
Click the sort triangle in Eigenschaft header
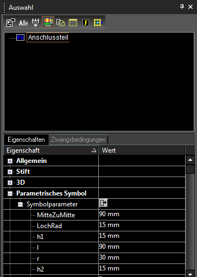[94, 150]
